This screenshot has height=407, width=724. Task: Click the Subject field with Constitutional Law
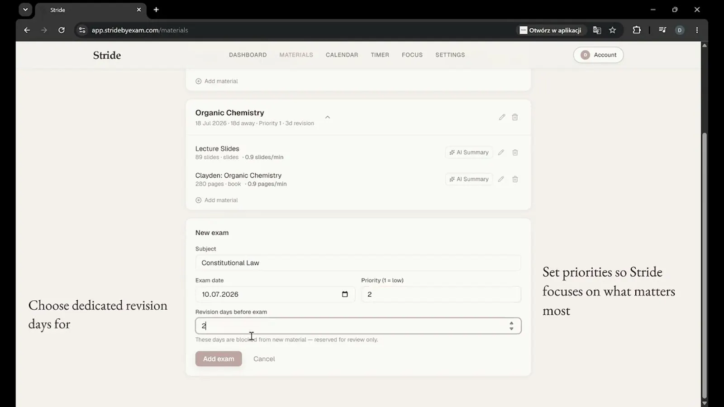(x=358, y=263)
